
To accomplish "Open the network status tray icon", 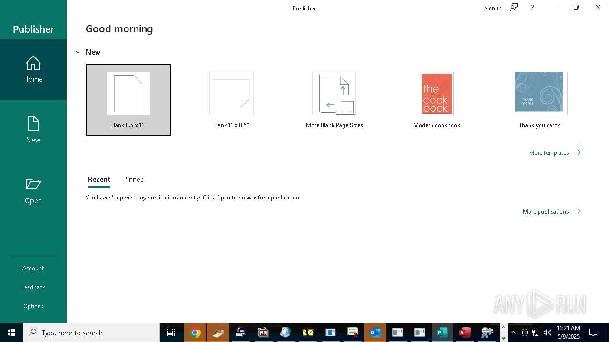I will [x=536, y=332].
